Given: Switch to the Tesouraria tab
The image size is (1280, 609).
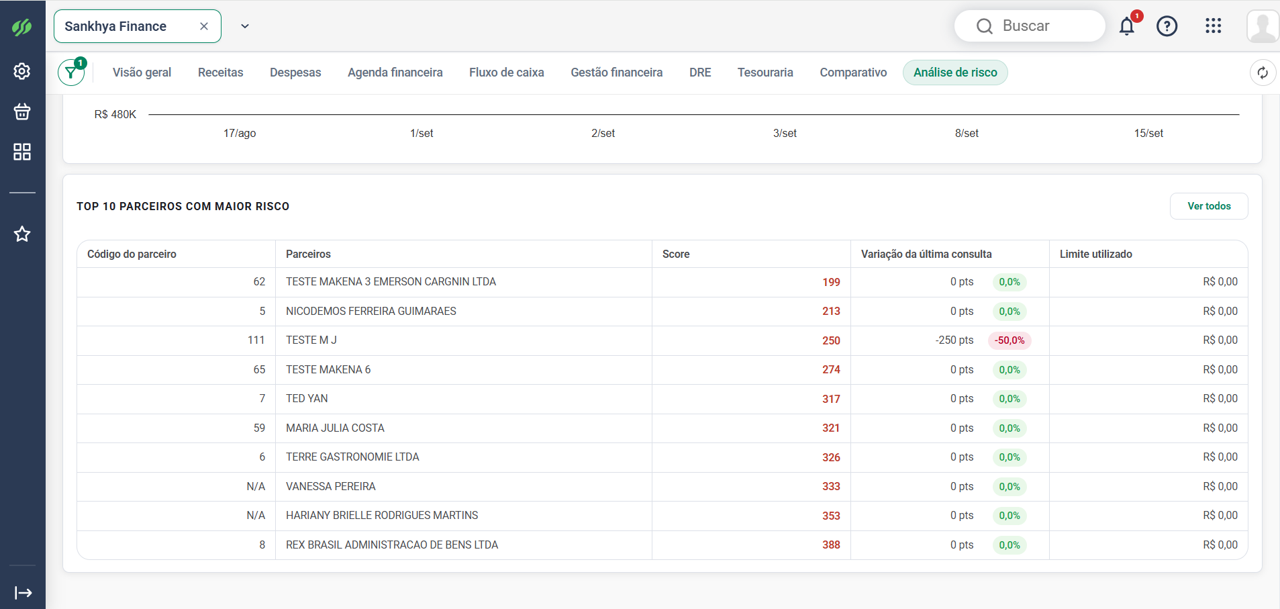Looking at the screenshot, I should pyautogui.click(x=765, y=73).
